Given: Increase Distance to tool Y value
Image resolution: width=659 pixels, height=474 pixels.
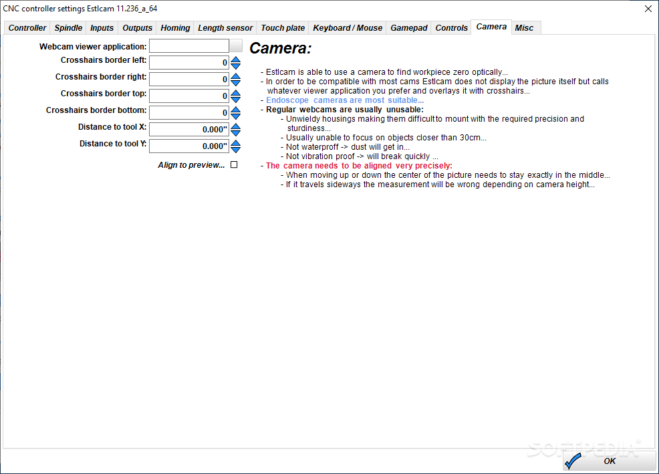Looking at the screenshot, I should (x=236, y=143).
